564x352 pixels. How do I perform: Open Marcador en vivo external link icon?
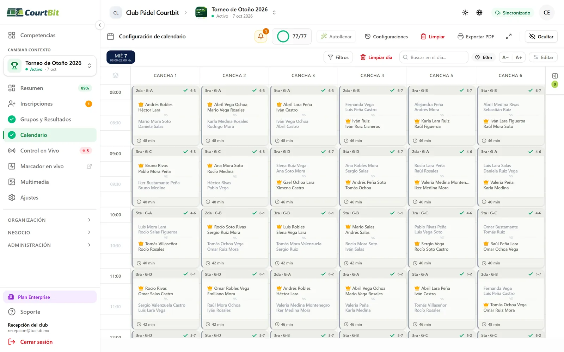point(89,166)
